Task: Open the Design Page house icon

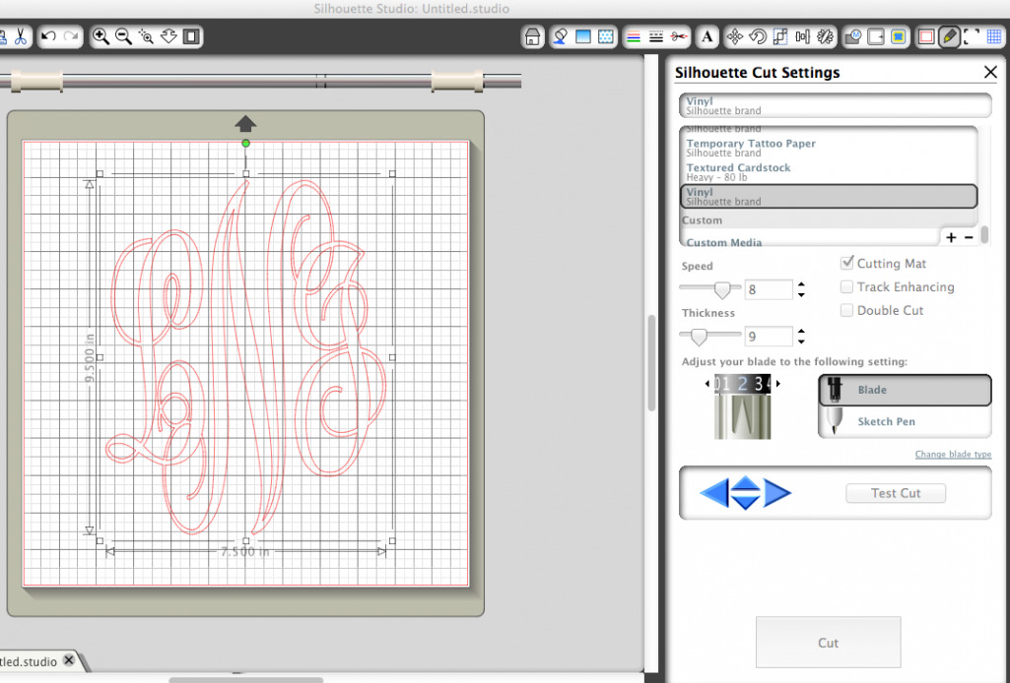Action: tap(533, 36)
